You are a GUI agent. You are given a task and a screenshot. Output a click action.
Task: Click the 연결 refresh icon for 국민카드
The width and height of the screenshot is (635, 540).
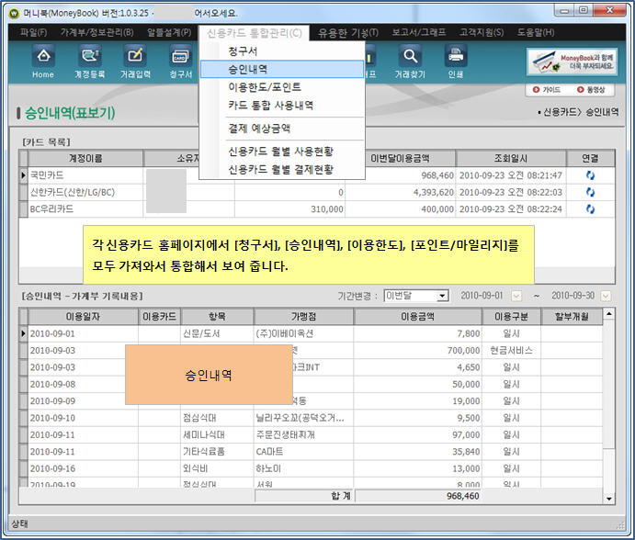(x=590, y=175)
